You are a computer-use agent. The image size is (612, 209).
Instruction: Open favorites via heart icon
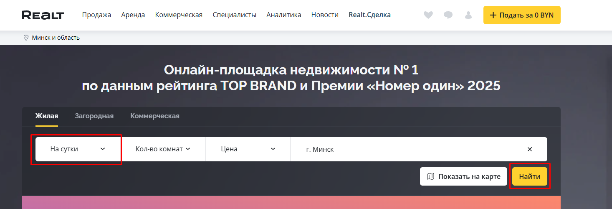tap(428, 15)
